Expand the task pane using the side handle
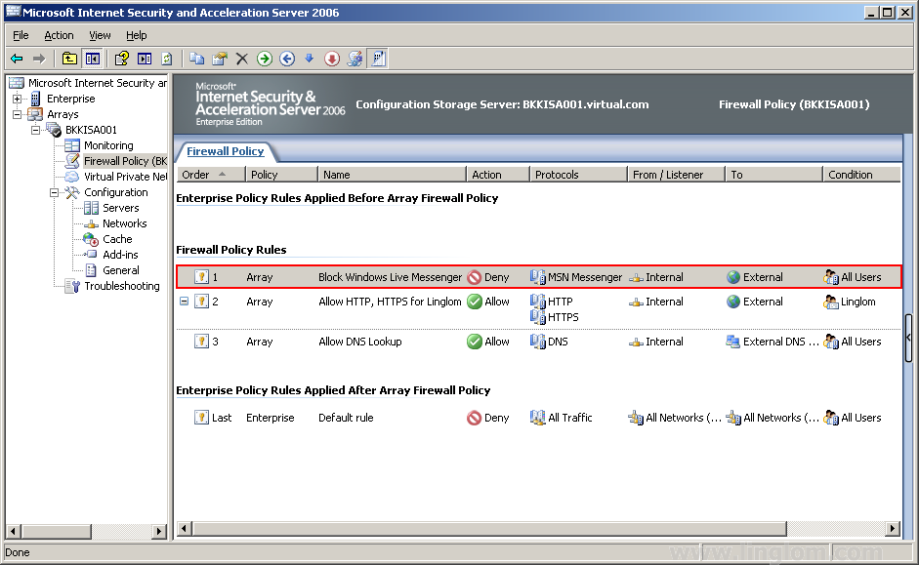The height and width of the screenshot is (565, 919). (x=908, y=338)
